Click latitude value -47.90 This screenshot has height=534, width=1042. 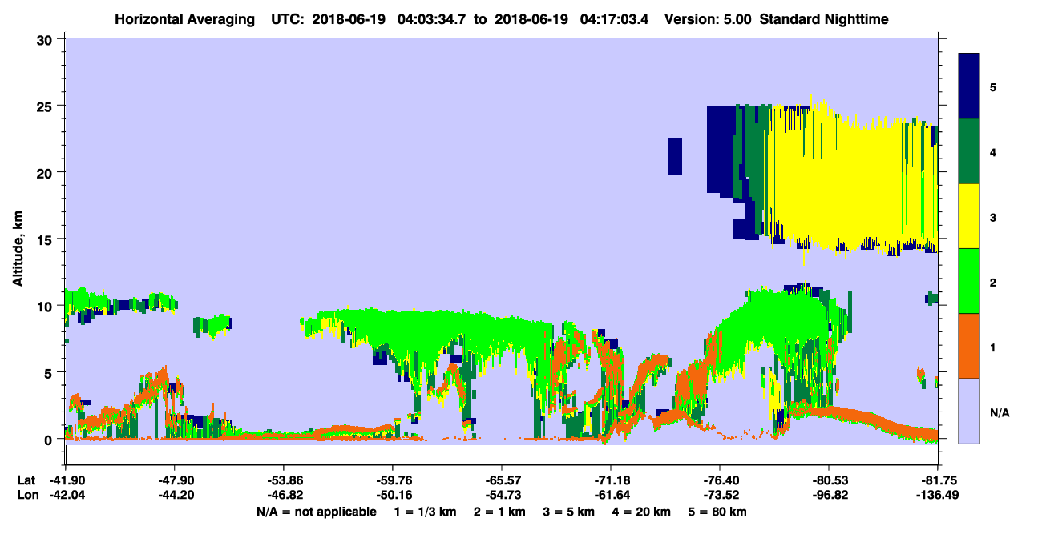[174, 480]
